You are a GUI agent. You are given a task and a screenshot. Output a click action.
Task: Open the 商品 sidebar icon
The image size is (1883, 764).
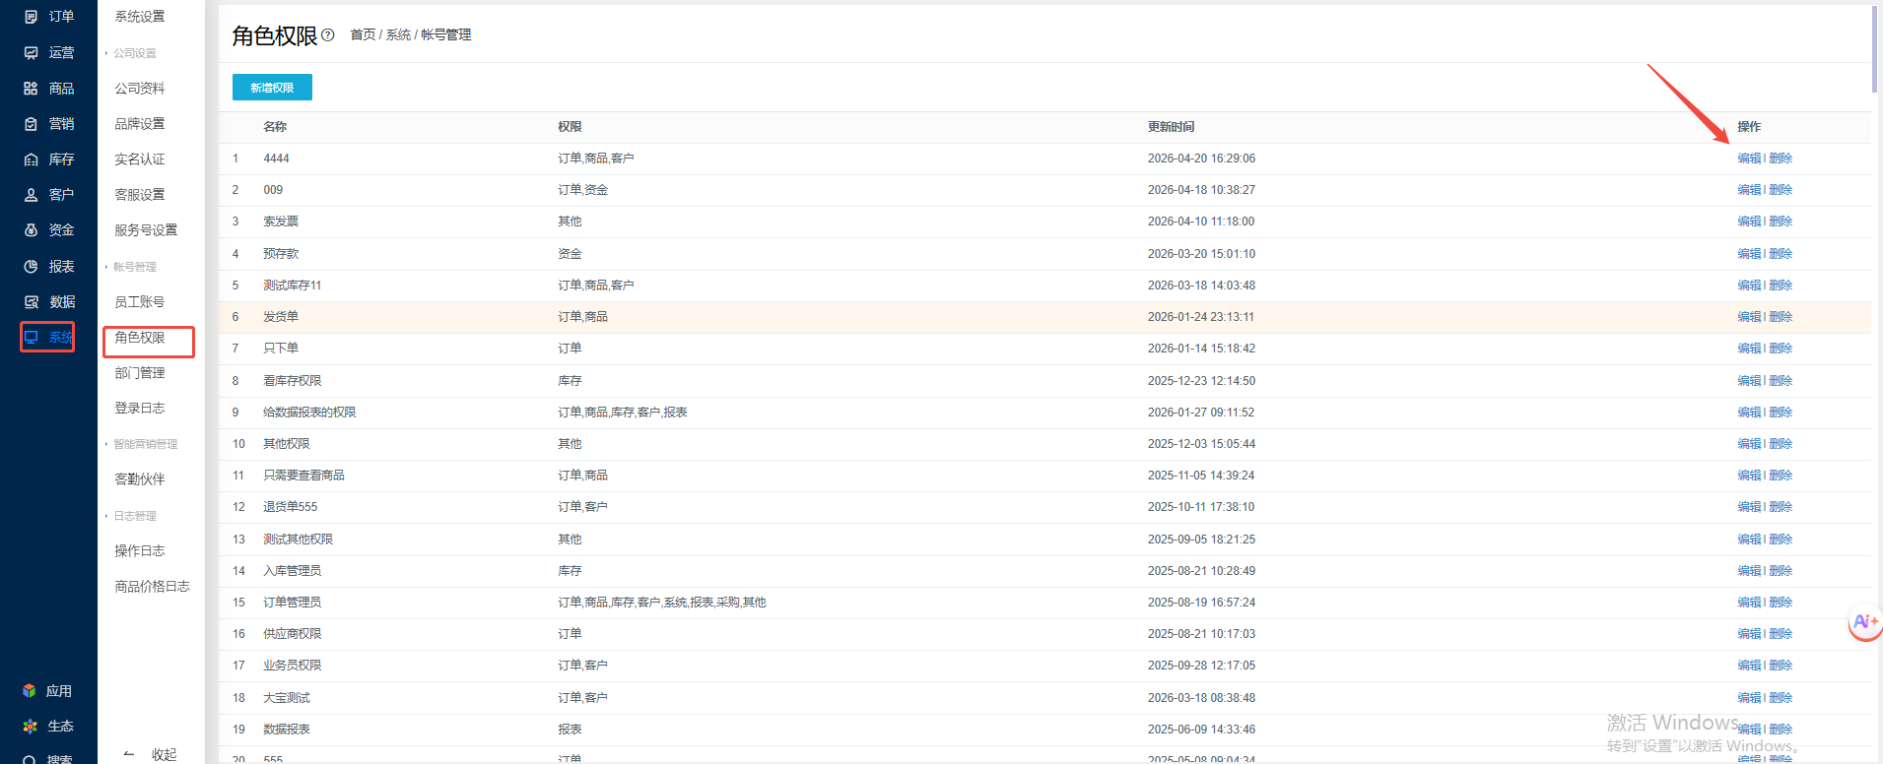click(x=31, y=89)
